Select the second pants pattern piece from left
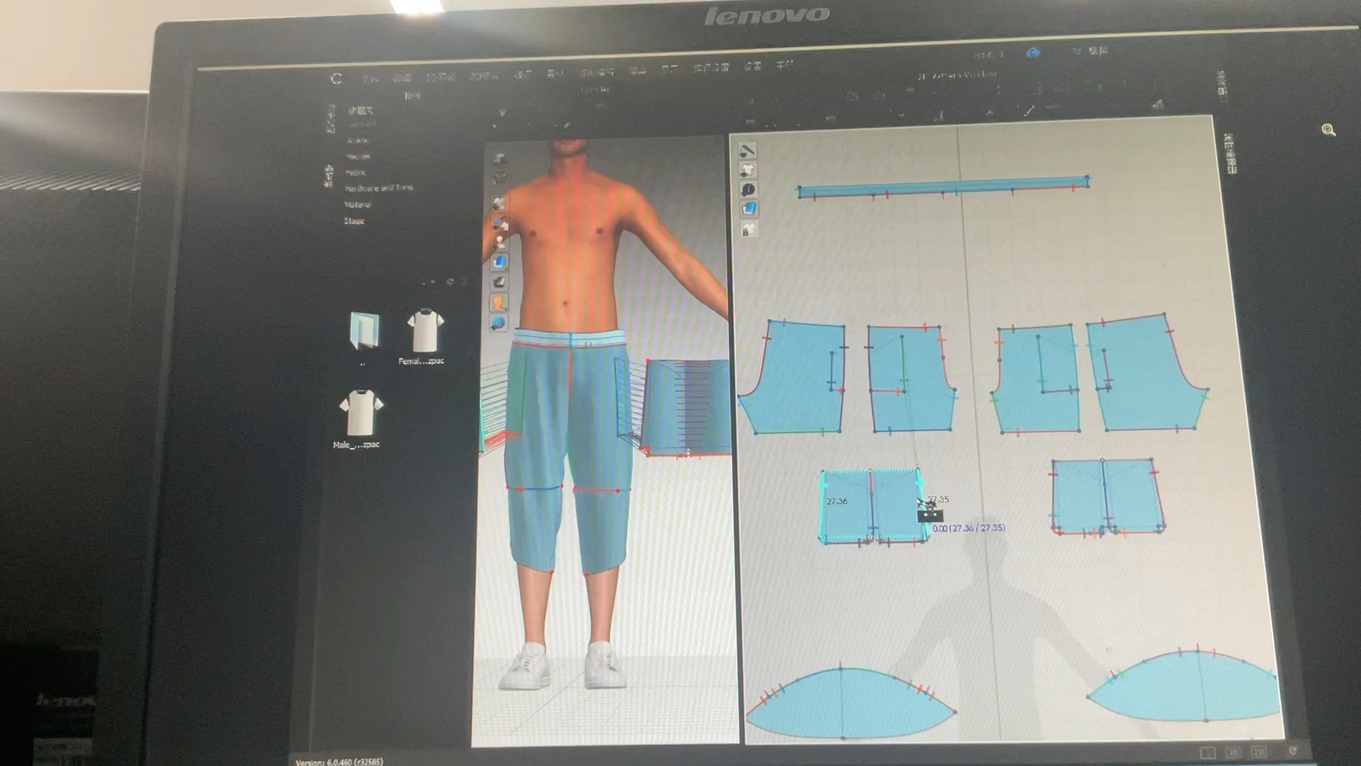The image size is (1361, 766). [910, 379]
